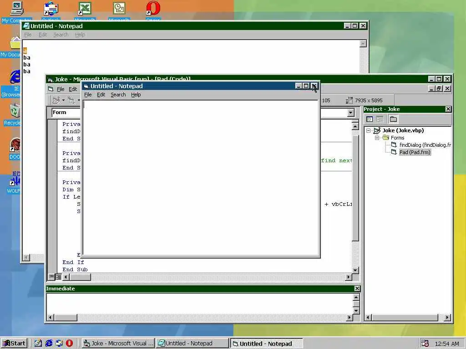Click the Start button
The image size is (466, 349).
(14, 344)
